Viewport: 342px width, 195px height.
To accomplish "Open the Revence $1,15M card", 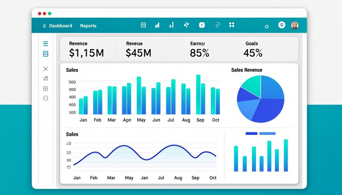I will 87,49.
